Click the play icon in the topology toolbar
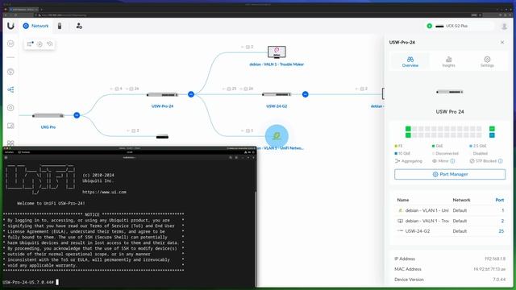The image size is (516, 290). tap(40, 43)
